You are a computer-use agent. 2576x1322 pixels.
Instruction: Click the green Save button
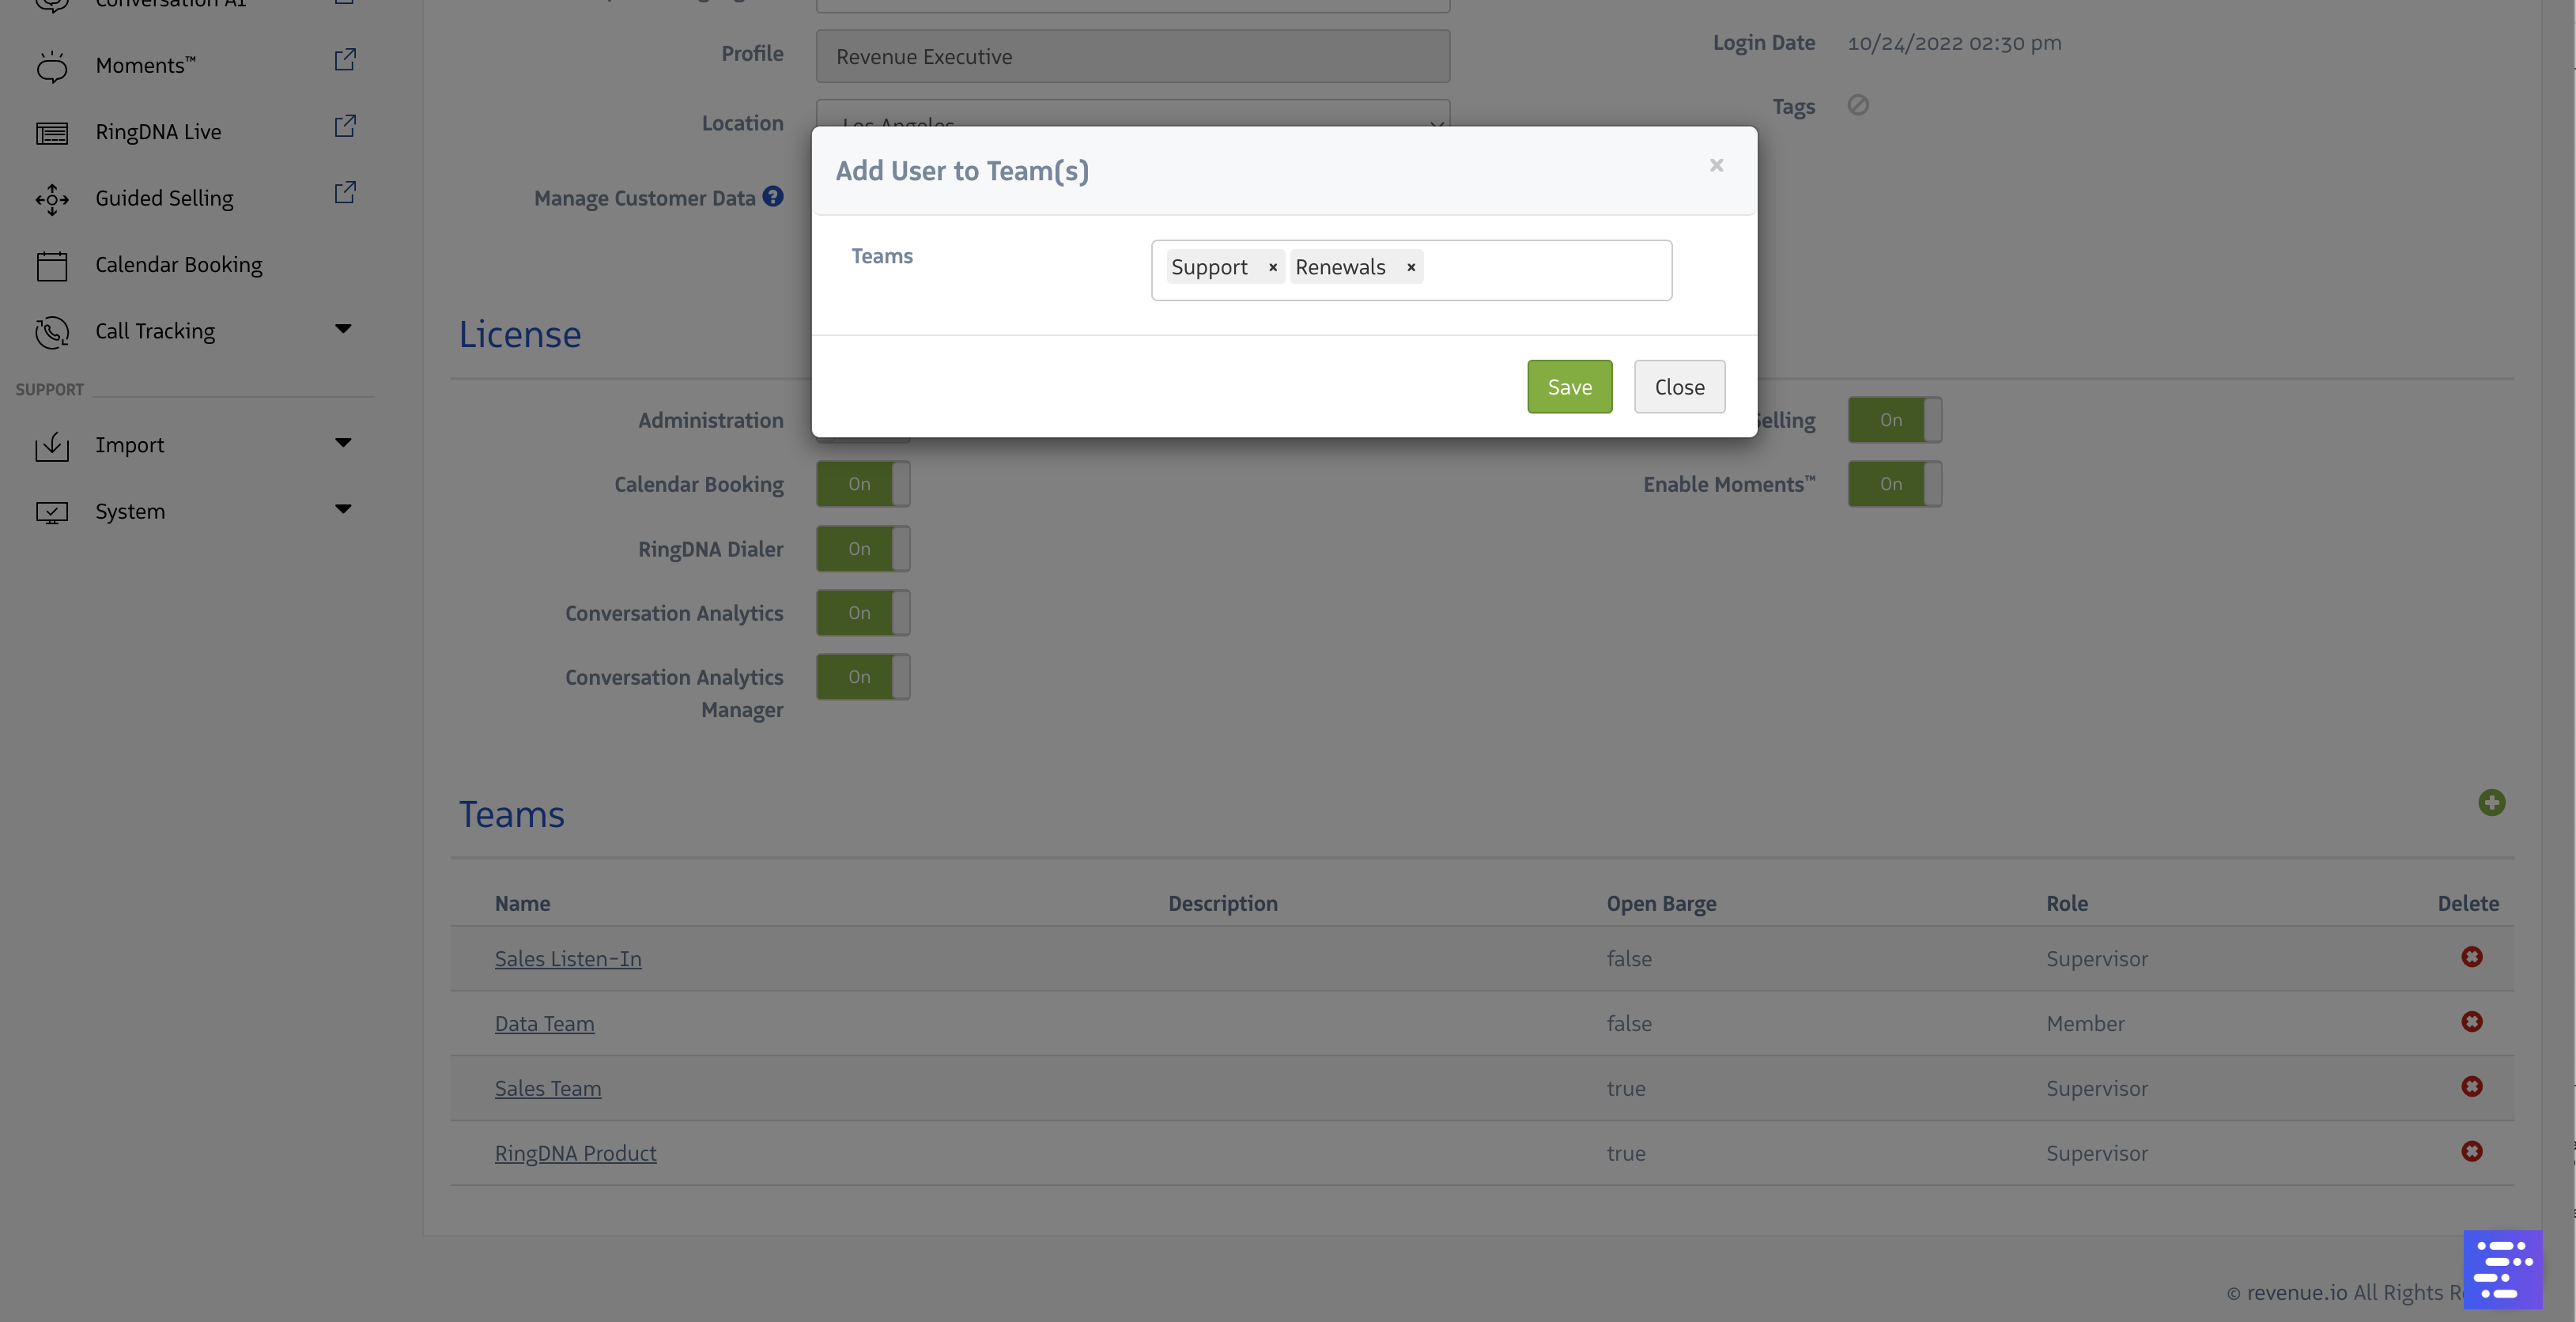coord(1569,387)
